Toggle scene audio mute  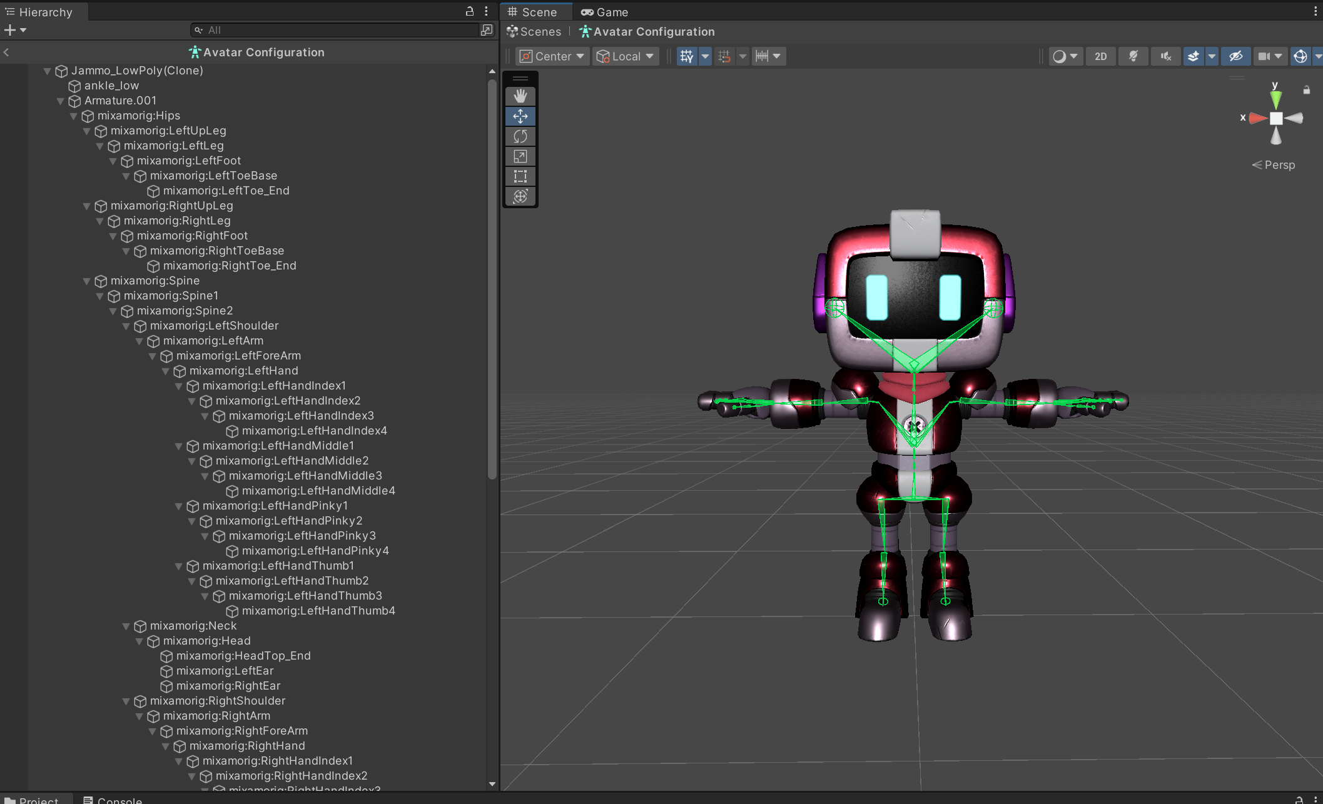[1165, 56]
